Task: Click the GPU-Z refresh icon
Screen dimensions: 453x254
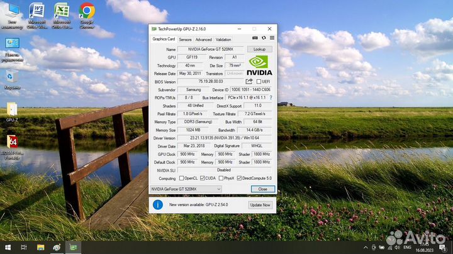Action: tap(264, 38)
